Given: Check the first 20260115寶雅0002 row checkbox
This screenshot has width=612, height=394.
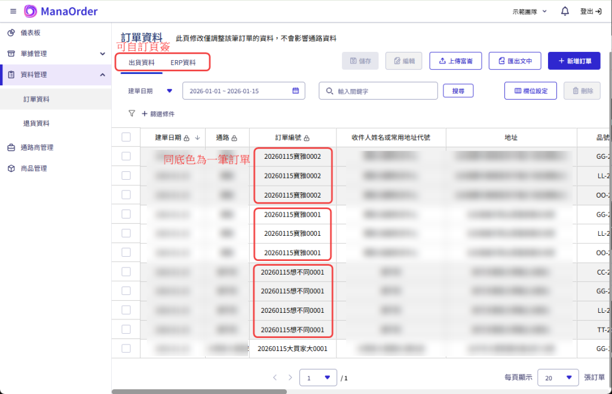Looking at the screenshot, I should tap(126, 156).
